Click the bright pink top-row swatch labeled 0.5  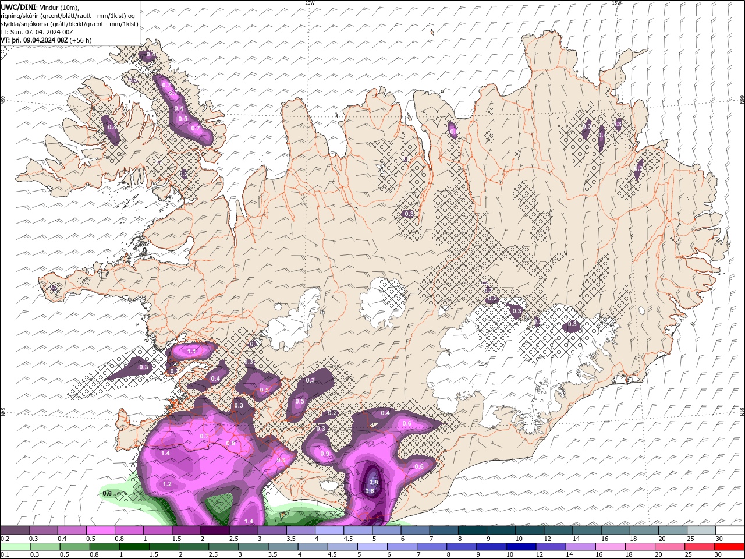(x=101, y=530)
